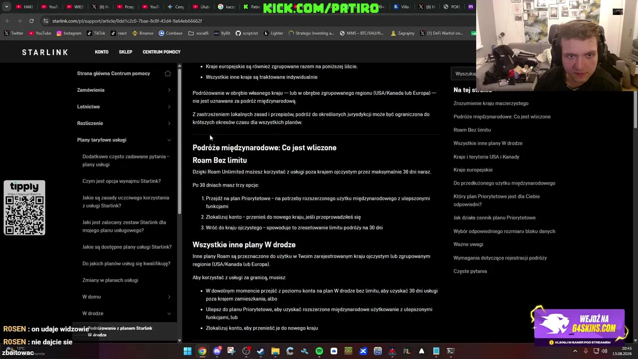Open the CENTRUM POMOCY menu item
This screenshot has width=638, height=359.
click(161, 52)
